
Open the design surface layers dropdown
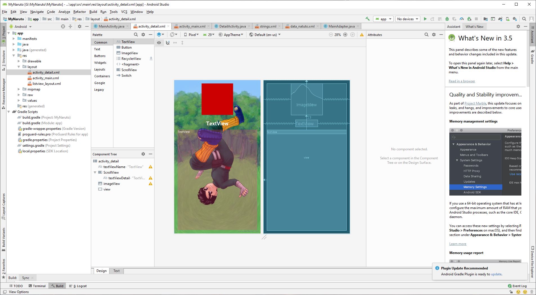[160, 35]
